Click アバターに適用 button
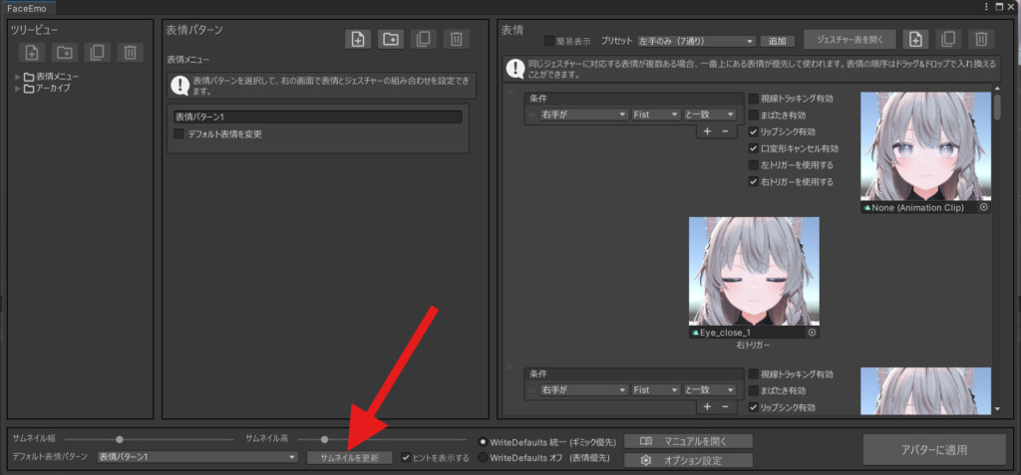This screenshot has width=1021, height=475. (934, 450)
